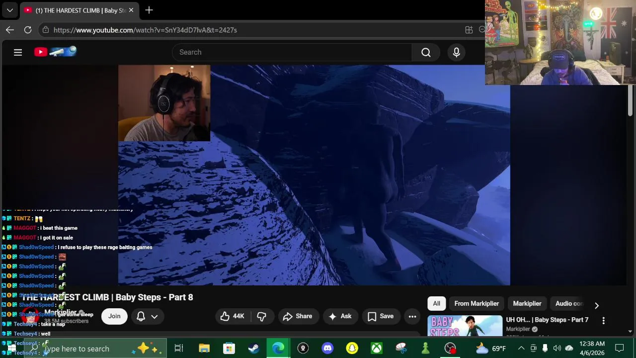
Task: Open the weather widget showing 69°F
Action: [491, 349]
